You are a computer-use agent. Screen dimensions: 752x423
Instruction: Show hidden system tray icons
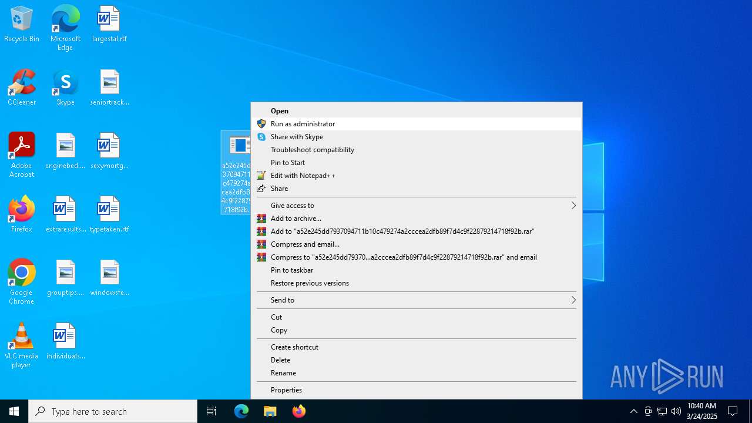(634, 411)
